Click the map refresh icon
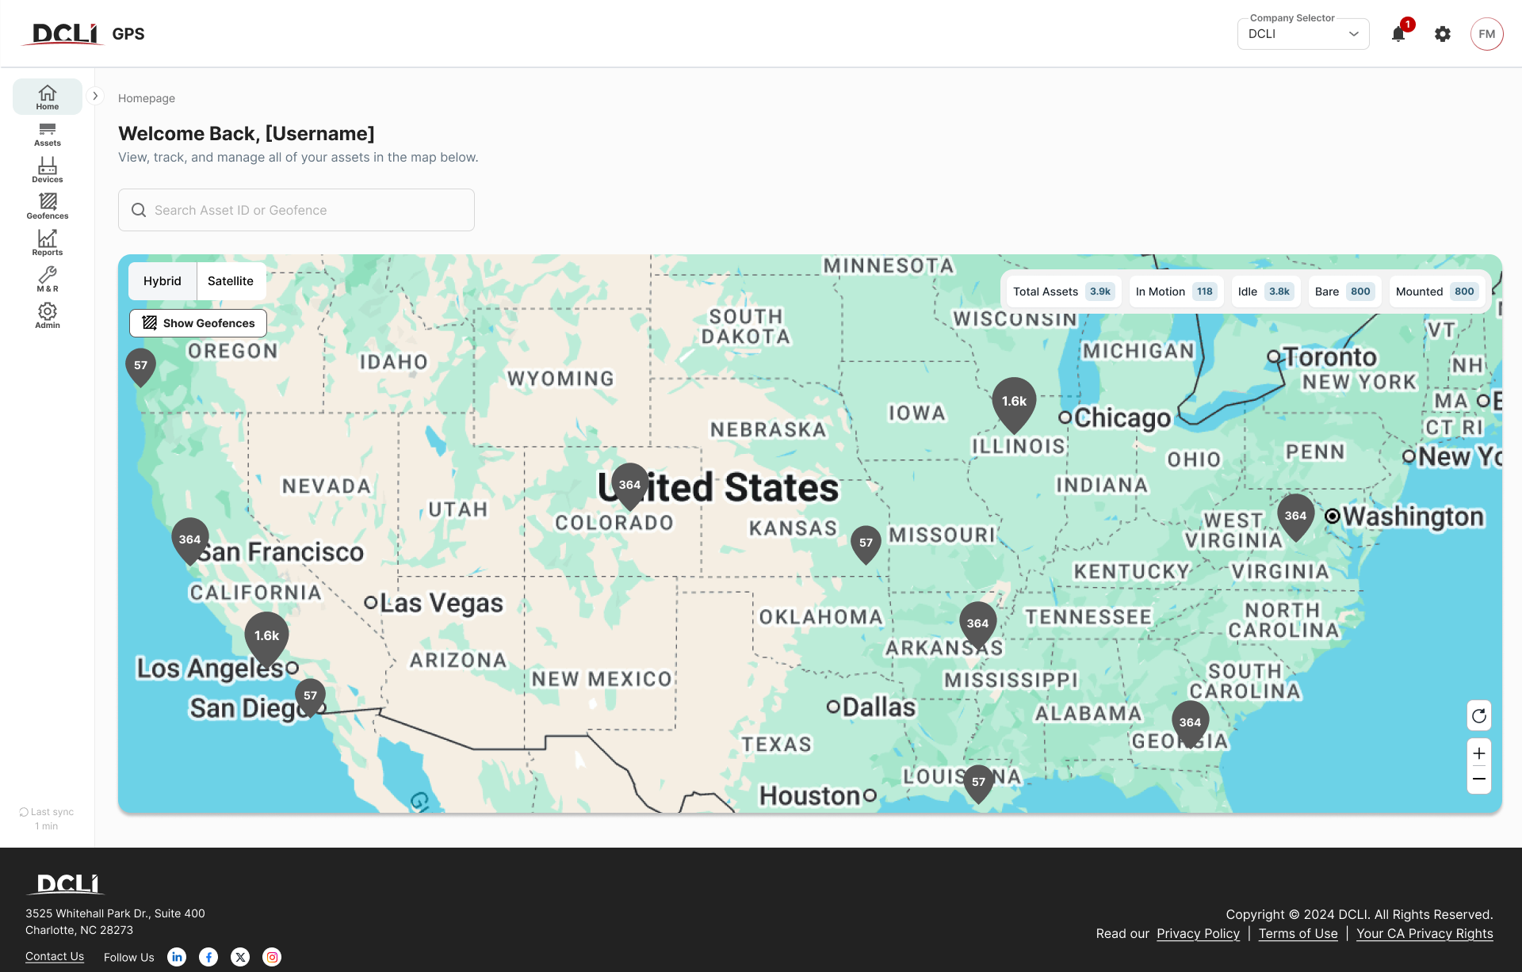1522x972 pixels. (1479, 716)
